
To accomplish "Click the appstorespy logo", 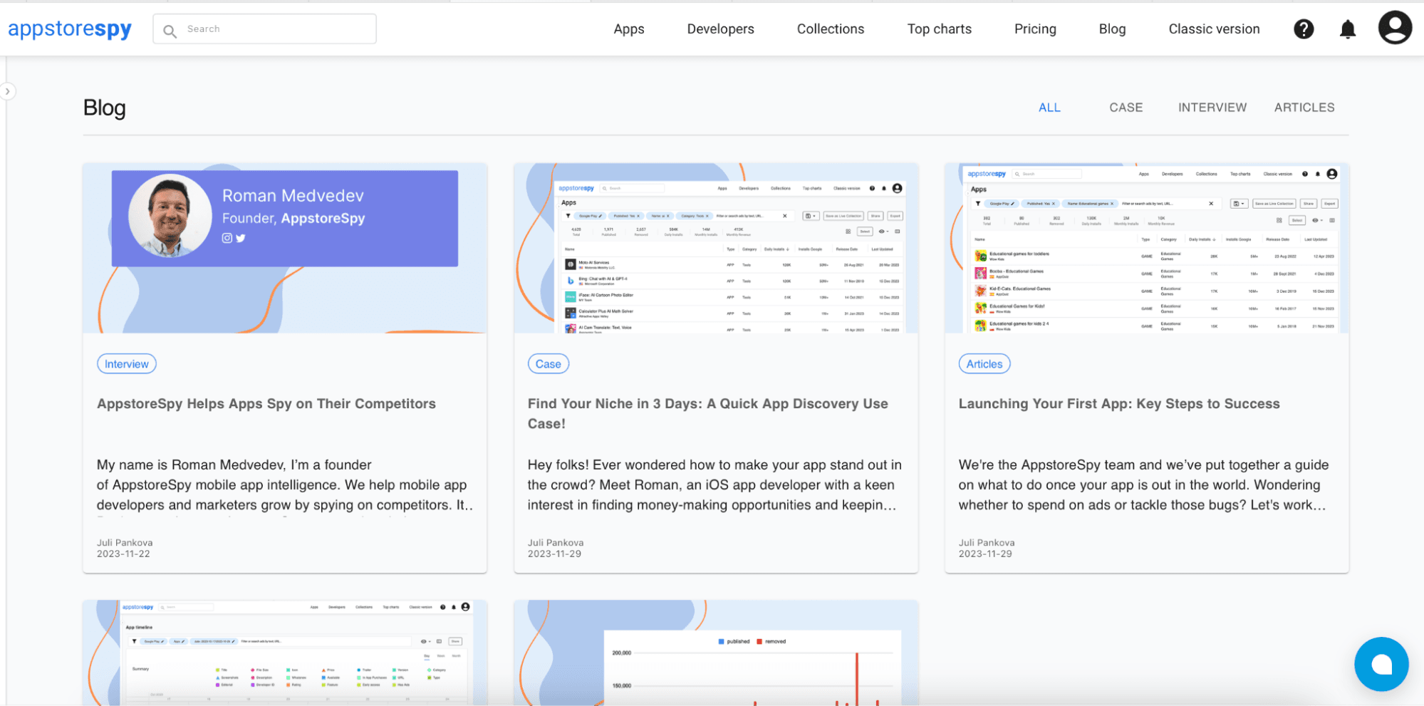I will pyautogui.click(x=70, y=29).
